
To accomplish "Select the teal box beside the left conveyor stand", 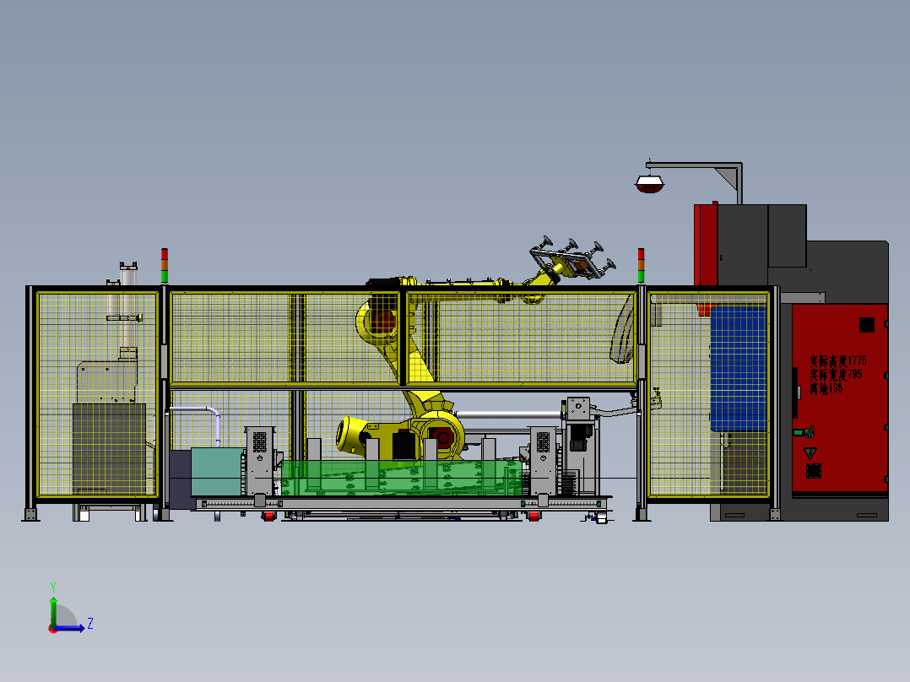I will [218, 471].
